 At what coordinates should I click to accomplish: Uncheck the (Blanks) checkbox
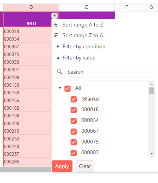74,99
